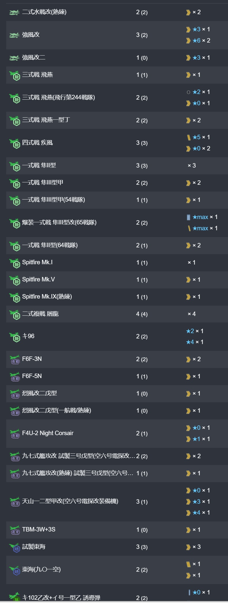
Task: Click the ★max star label in 爆装一式戦 隼III型改 row
Action: pos(201,217)
